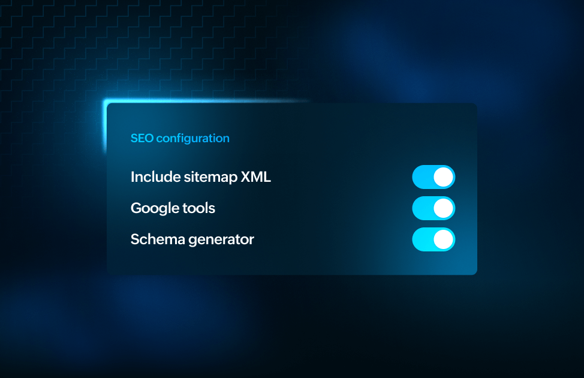The height and width of the screenshot is (378, 584).
Task: Click the word "SEO" in the panel heading
Action: click(x=142, y=138)
